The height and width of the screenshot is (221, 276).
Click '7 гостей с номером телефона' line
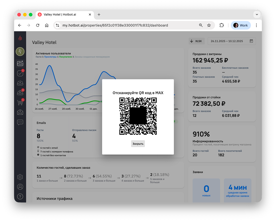[x=57, y=151]
